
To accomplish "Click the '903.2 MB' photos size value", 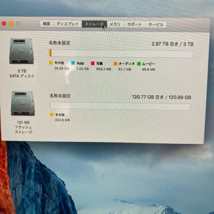I will pyautogui.click(x=104, y=69).
